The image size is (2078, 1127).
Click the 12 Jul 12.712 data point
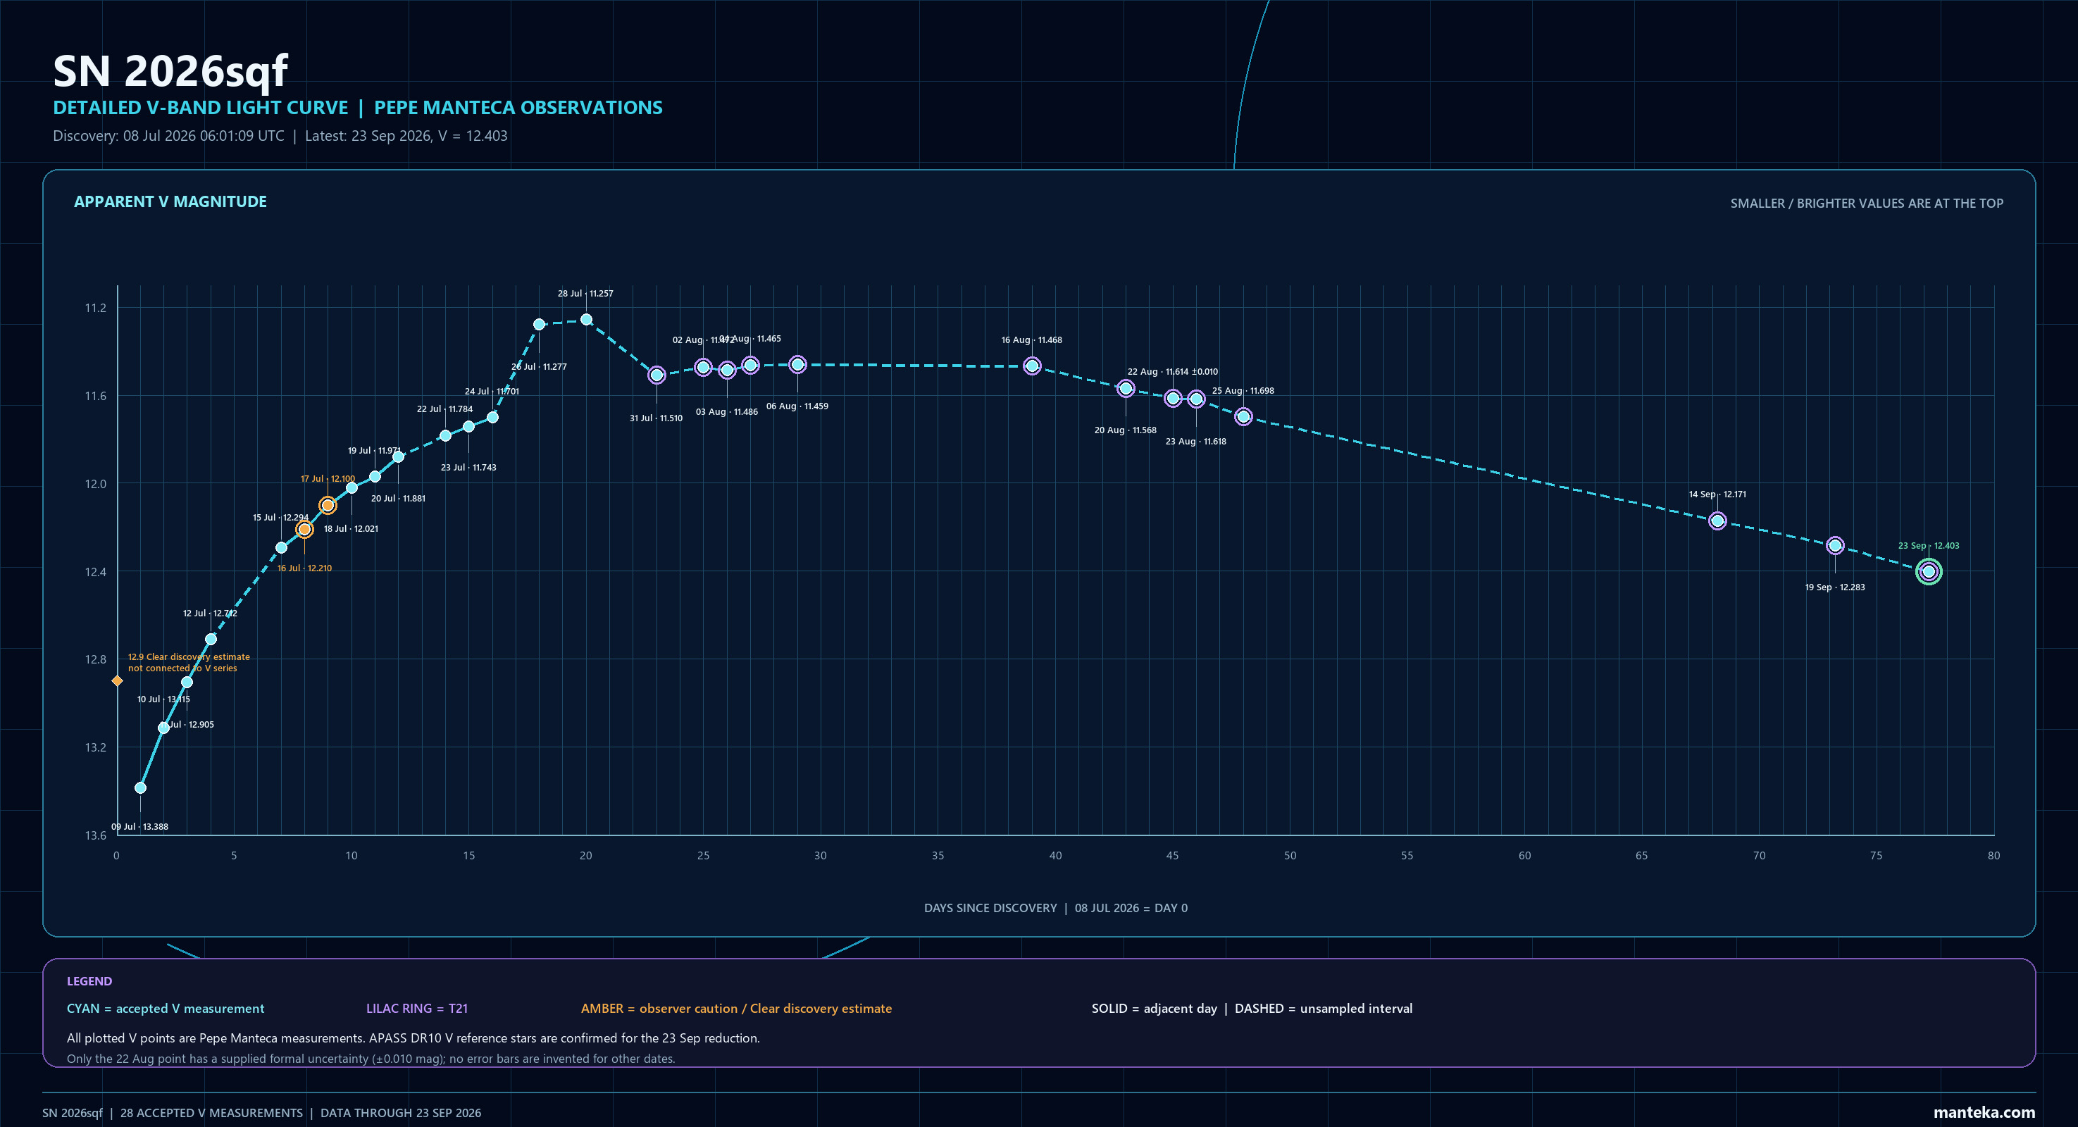[211, 639]
